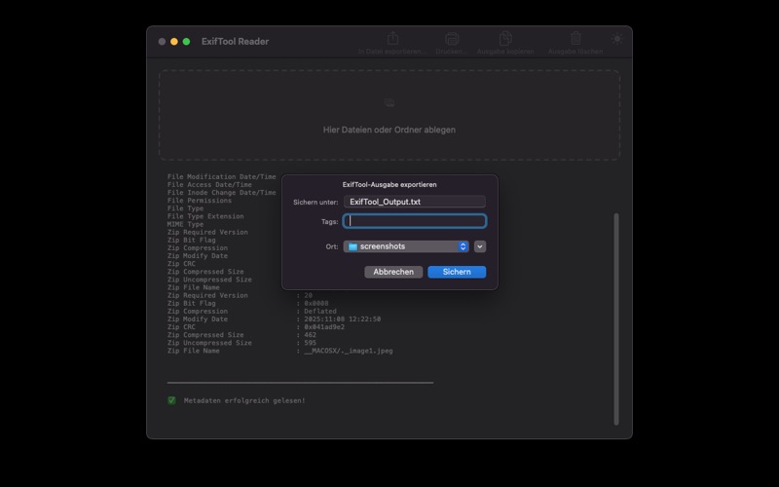Click the Ausgabe kopieren copy icon
Viewport: 779px width, 487px height.
[505, 38]
